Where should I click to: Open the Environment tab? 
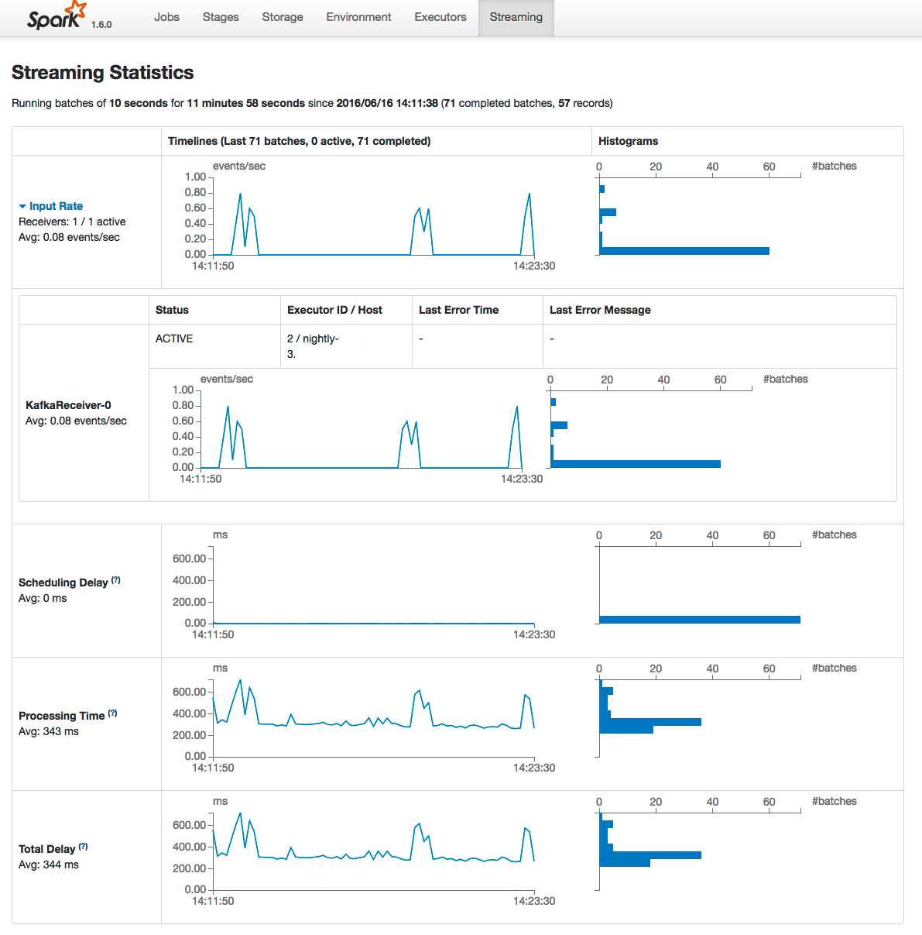(x=358, y=17)
